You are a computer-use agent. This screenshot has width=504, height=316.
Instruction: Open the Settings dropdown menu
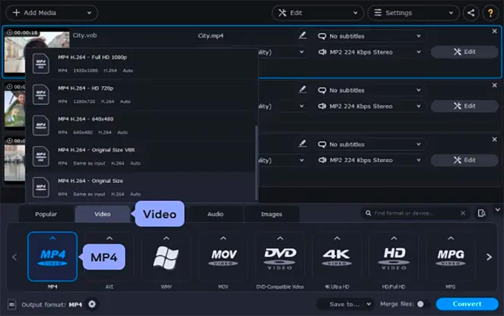tap(413, 13)
